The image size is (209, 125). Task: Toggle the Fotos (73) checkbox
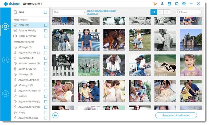pyautogui.click(x=46, y=25)
